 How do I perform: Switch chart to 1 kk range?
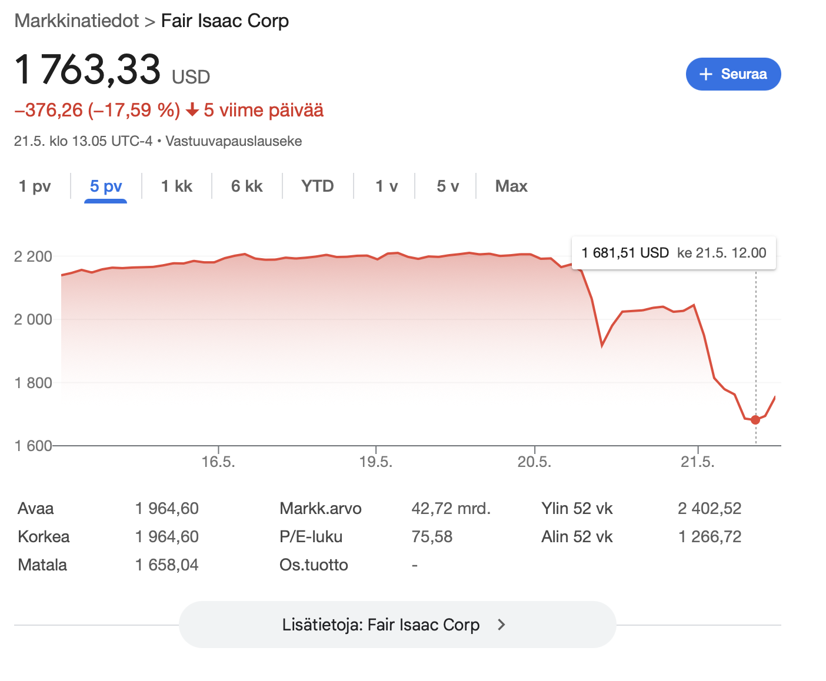(176, 186)
